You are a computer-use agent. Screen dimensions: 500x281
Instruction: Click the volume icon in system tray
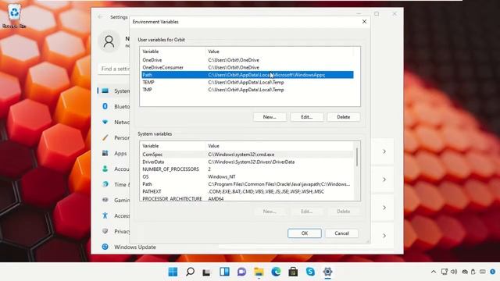(454, 272)
